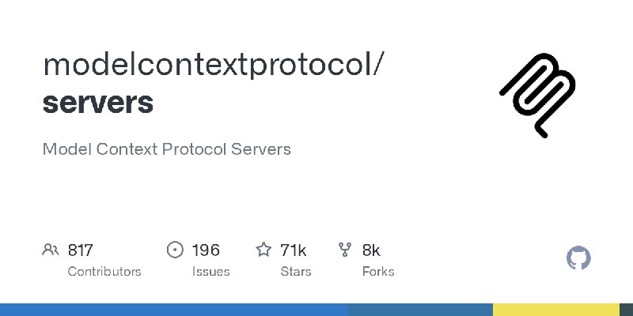
Task: Open the Issues label
Action: pyautogui.click(x=210, y=272)
